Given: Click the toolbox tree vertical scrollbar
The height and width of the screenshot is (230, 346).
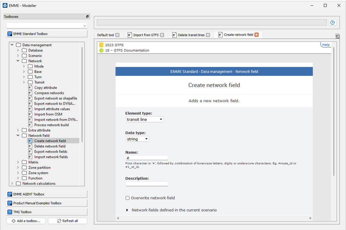Looking at the screenshot, I should click(82, 95).
